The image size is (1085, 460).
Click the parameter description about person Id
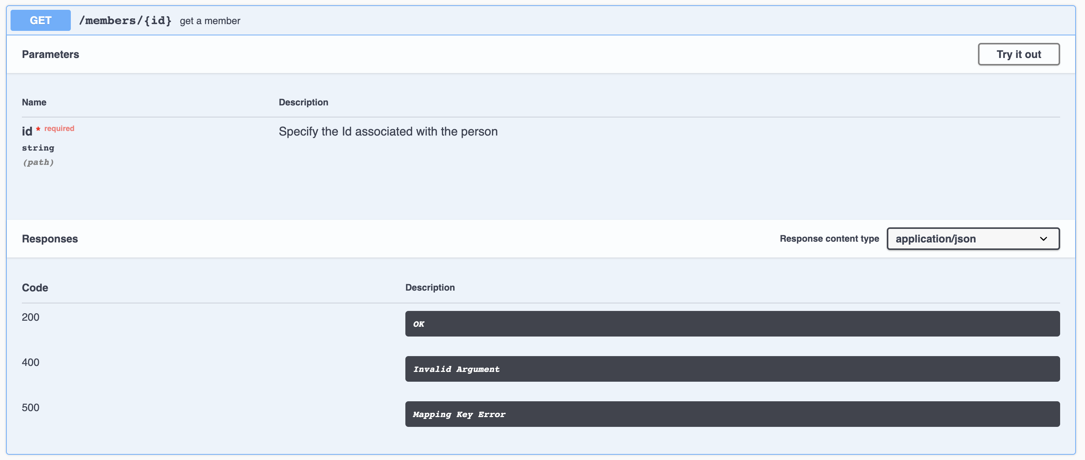[x=388, y=131]
